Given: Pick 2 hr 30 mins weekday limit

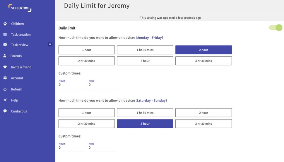Looking at the screenshot, I should point(86,61).
